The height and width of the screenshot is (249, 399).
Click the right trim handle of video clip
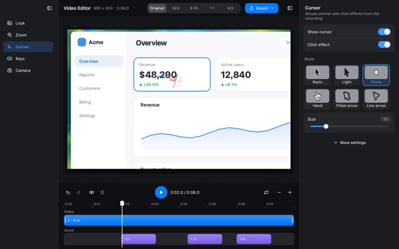pyautogui.click(x=292, y=220)
